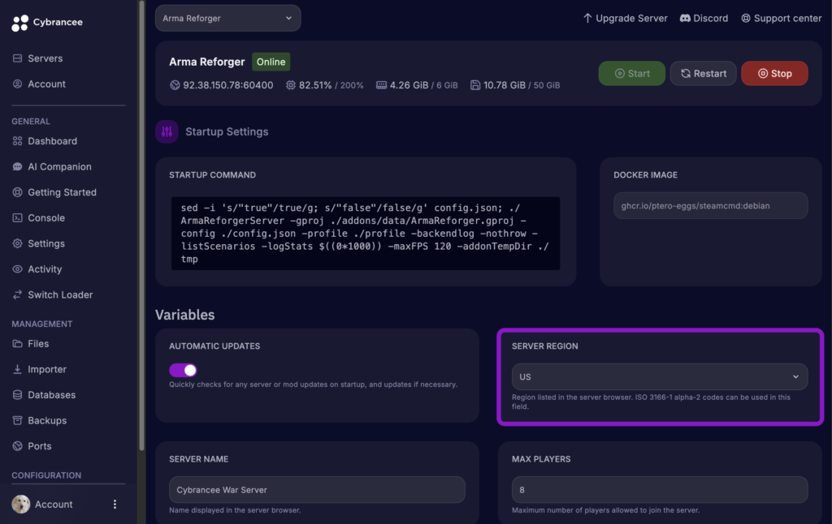Open the Arma Reforger server dropdown
Image resolution: width=832 pixels, height=524 pixels.
pos(227,18)
